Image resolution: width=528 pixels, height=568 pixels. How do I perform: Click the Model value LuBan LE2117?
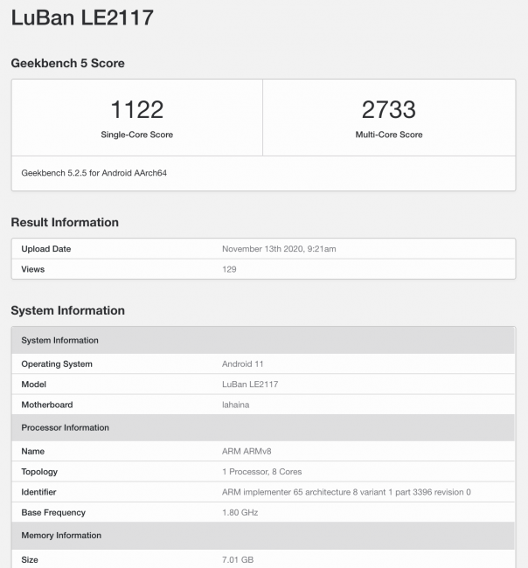click(250, 384)
